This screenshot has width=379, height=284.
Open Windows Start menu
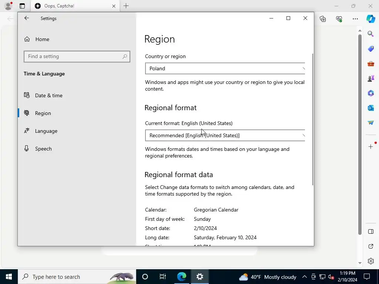[9, 277]
